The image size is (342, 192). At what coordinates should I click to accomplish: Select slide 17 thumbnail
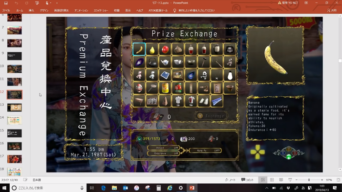click(14, 159)
